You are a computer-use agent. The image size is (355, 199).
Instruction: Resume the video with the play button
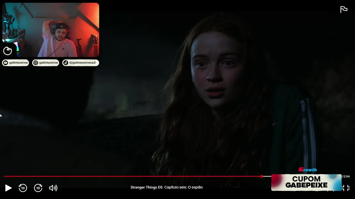[8, 188]
